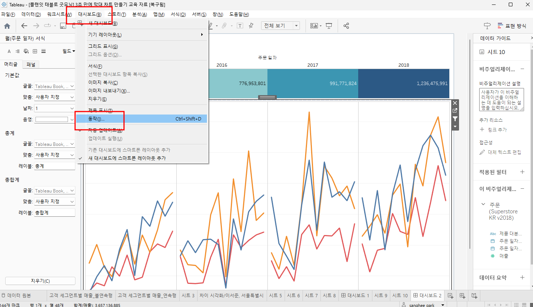Select the lines format icon

coord(43,51)
